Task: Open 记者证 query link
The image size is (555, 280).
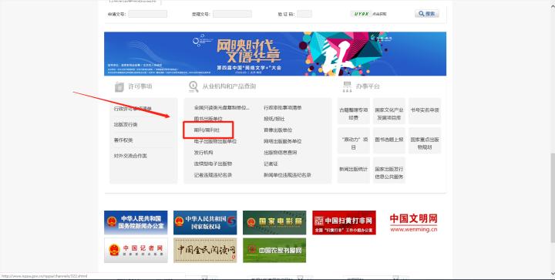Action: click(x=271, y=164)
